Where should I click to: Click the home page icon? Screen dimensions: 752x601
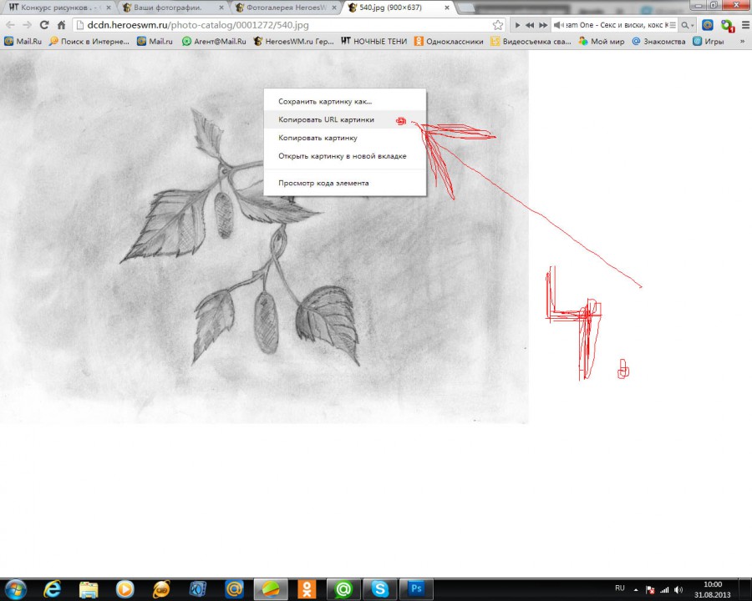click(61, 25)
